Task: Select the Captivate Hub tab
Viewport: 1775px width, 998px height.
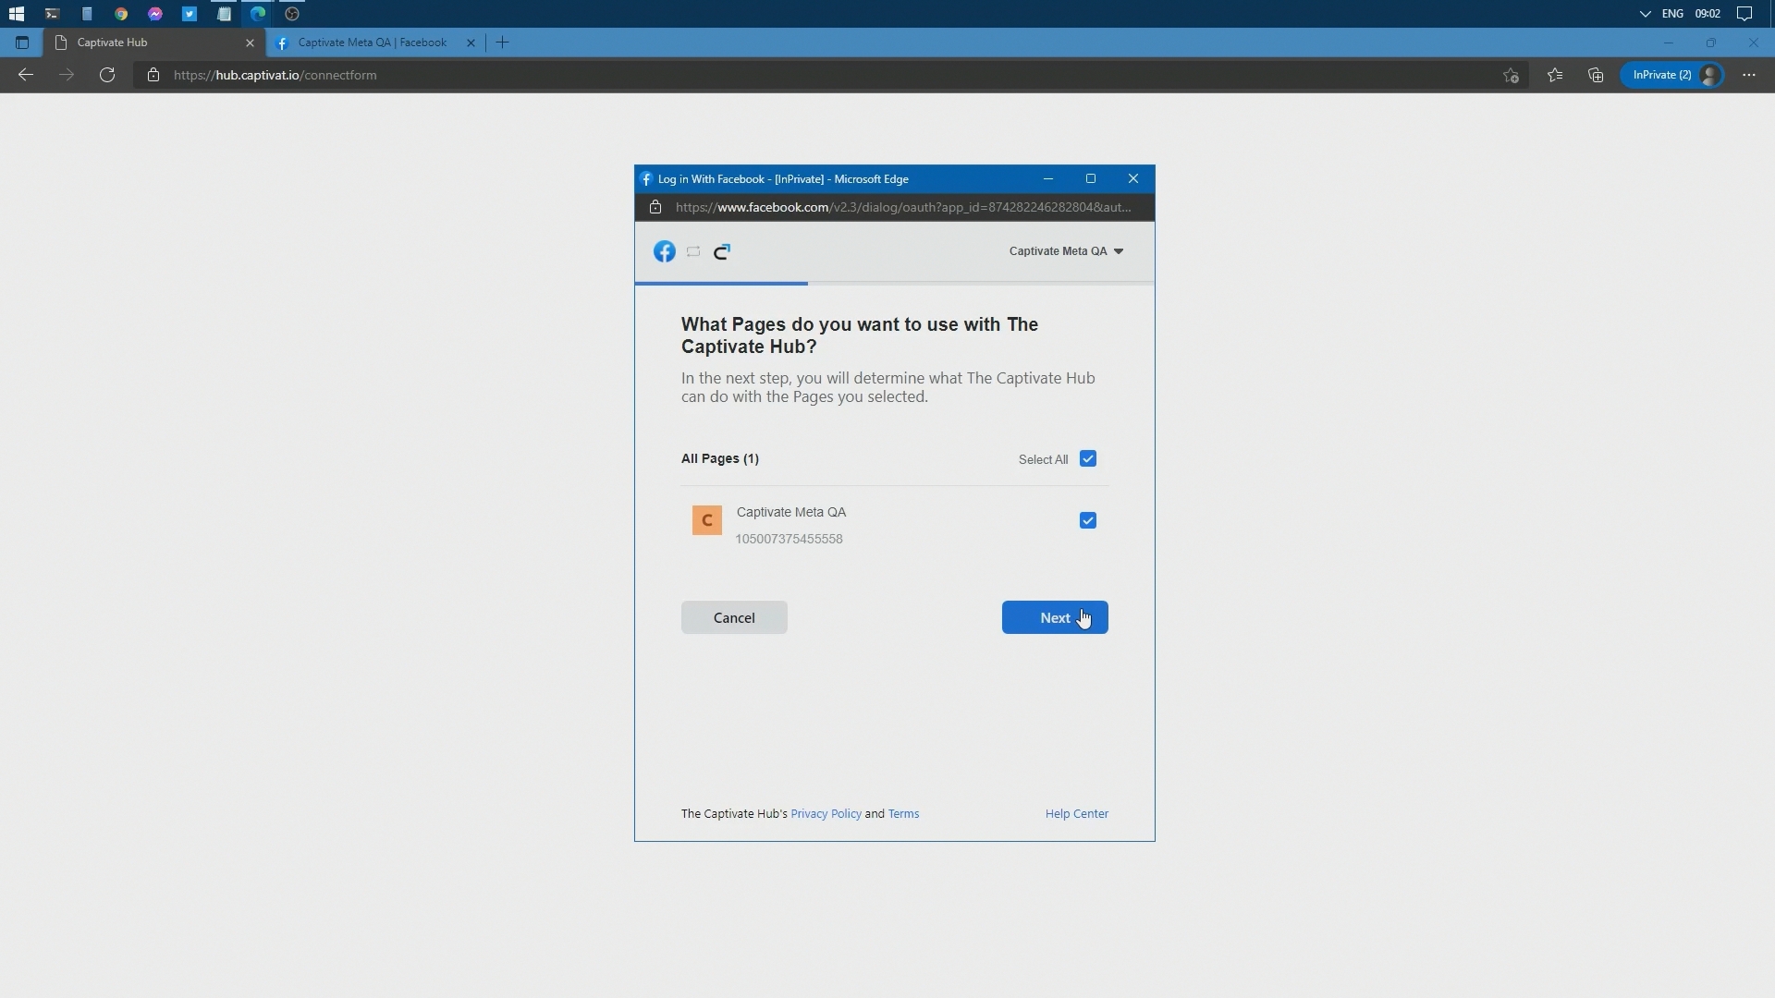Action: pyautogui.click(x=148, y=43)
